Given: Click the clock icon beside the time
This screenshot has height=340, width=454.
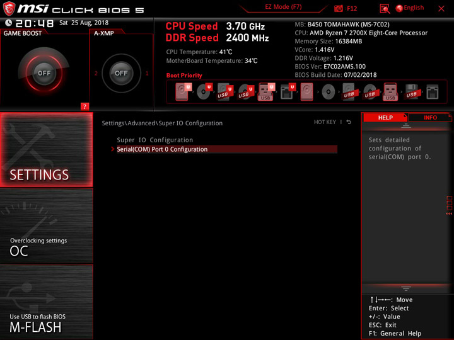Looking at the screenshot, I should click(x=8, y=23).
